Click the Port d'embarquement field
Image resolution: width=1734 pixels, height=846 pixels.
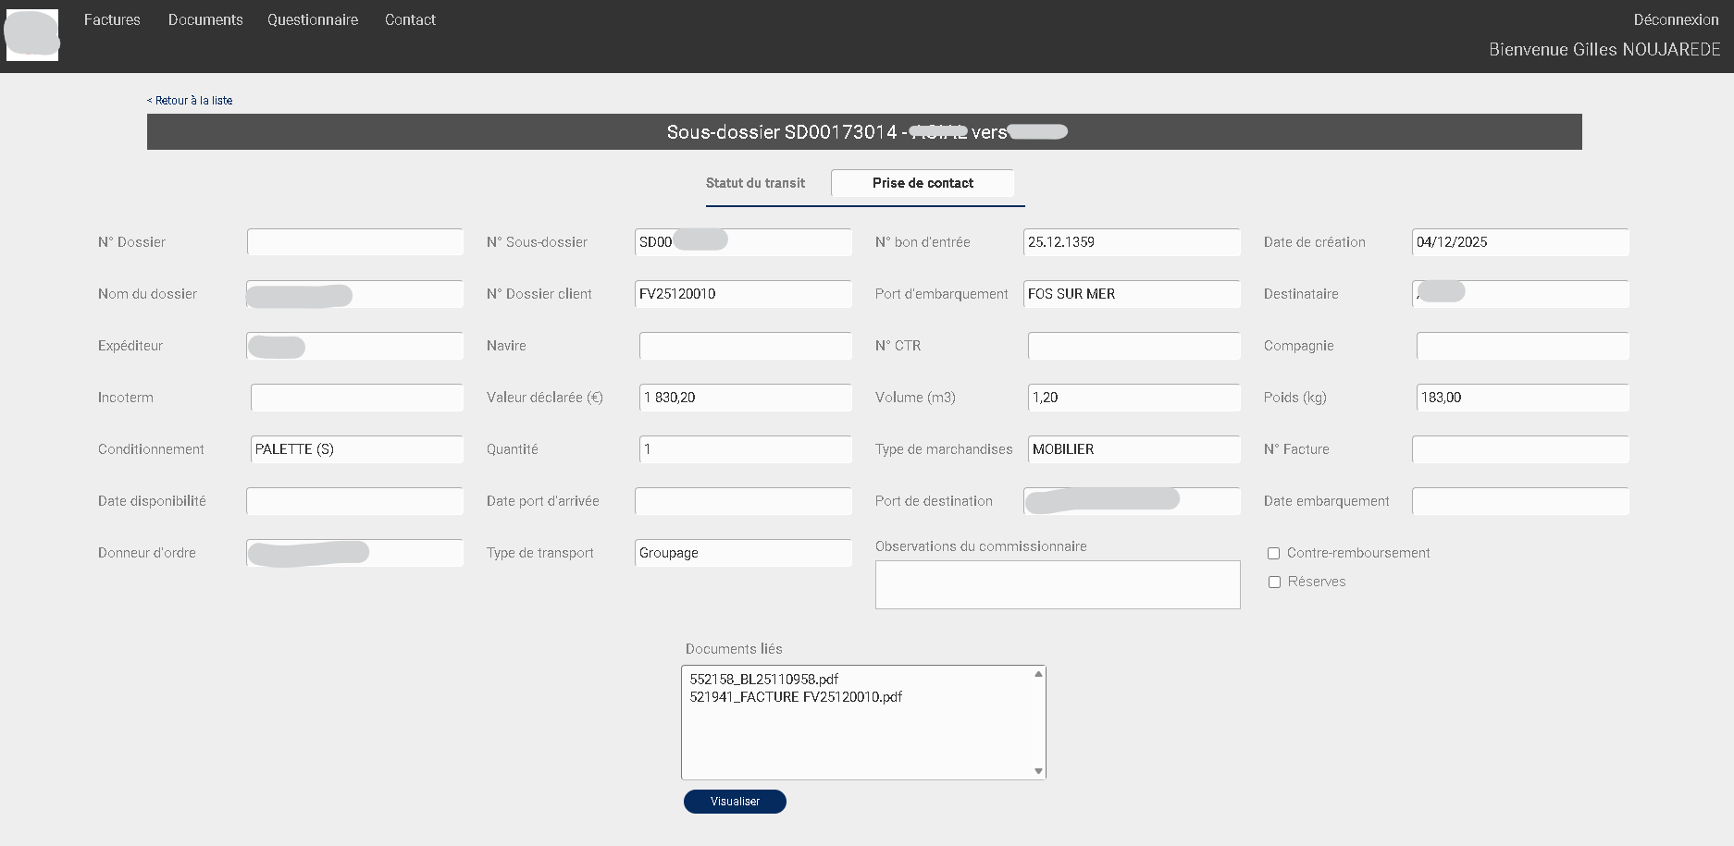click(x=1131, y=294)
